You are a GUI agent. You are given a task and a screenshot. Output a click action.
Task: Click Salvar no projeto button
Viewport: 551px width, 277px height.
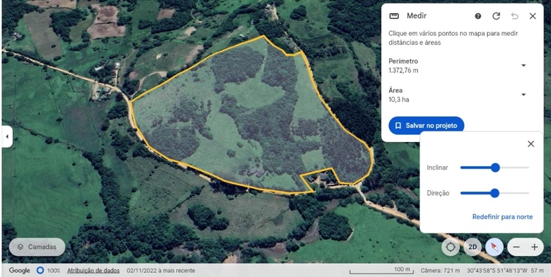(426, 125)
